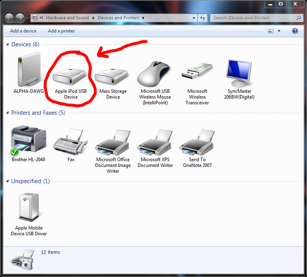
Task: Open the recent pages dropdown beside Forward
Action: click(27, 18)
